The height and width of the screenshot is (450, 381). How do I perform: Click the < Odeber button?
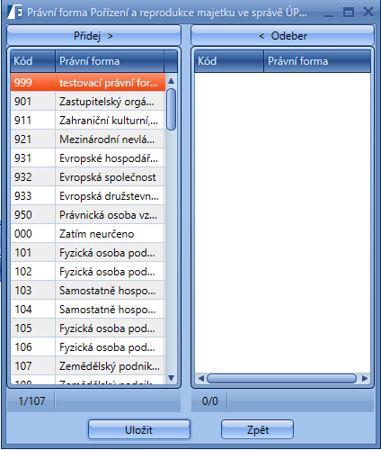(x=283, y=36)
